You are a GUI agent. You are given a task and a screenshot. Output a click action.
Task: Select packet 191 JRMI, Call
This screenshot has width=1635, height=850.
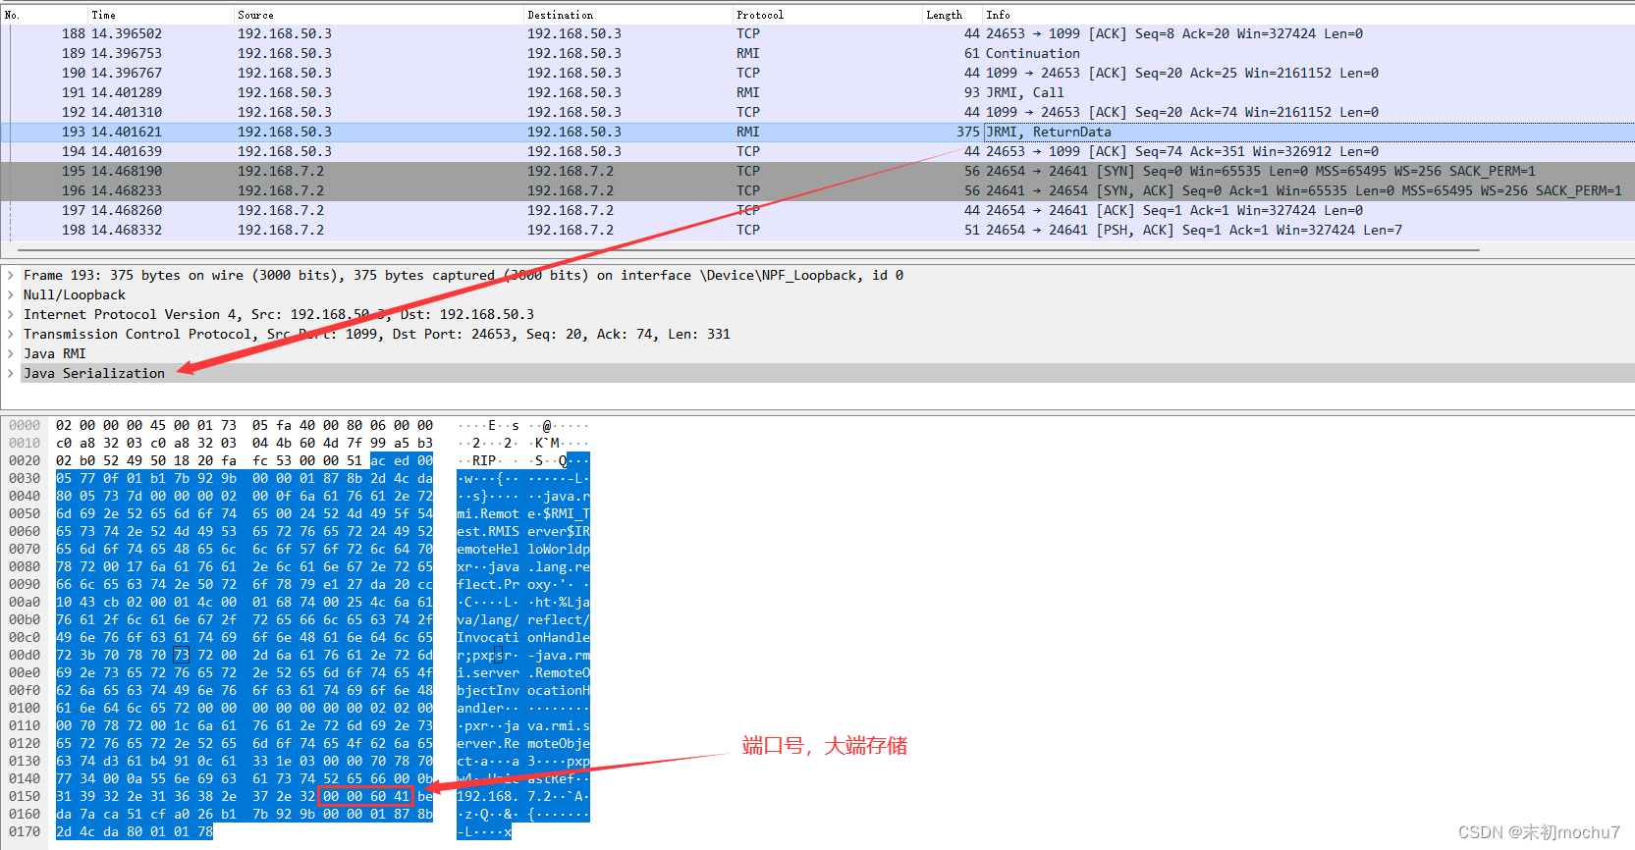[x=817, y=93]
